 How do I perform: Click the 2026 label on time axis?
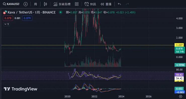(148, 96)
